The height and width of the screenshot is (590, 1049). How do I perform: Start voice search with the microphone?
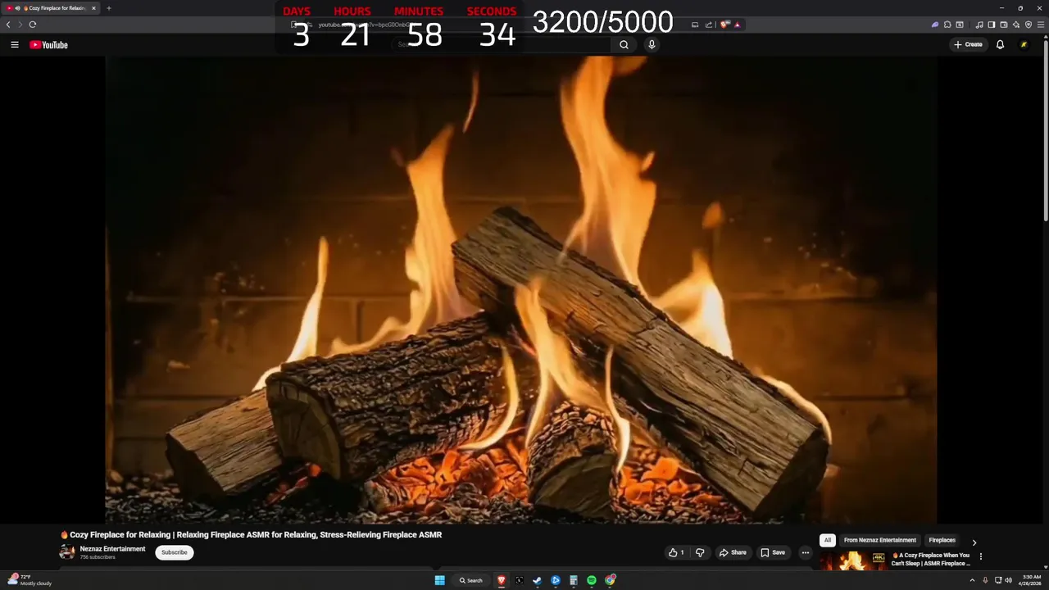tap(652, 45)
